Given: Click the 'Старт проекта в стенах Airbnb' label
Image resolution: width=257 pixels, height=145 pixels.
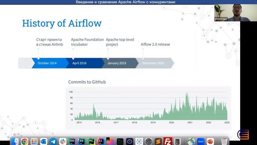Looking at the screenshot, I should (49, 42).
